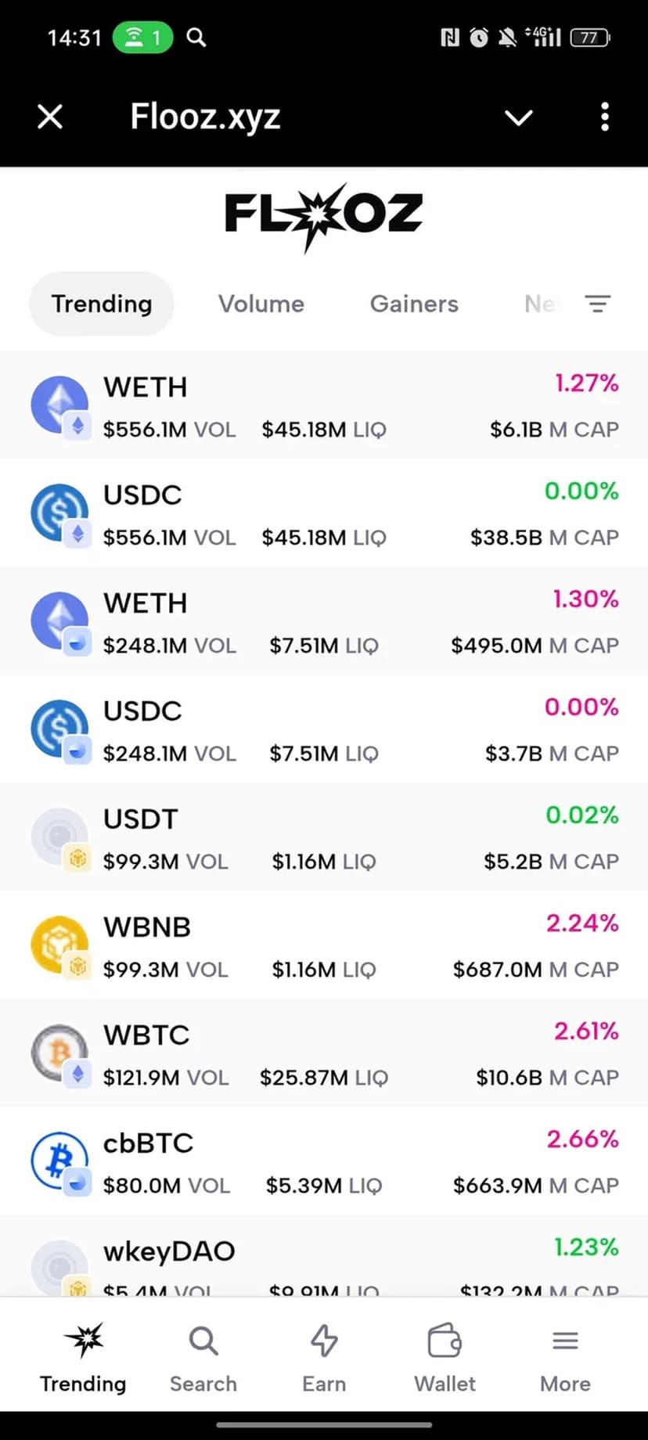Open the Wallet icon in bottom bar
Image resolution: width=648 pixels, height=1440 pixels.
point(445,1341)
